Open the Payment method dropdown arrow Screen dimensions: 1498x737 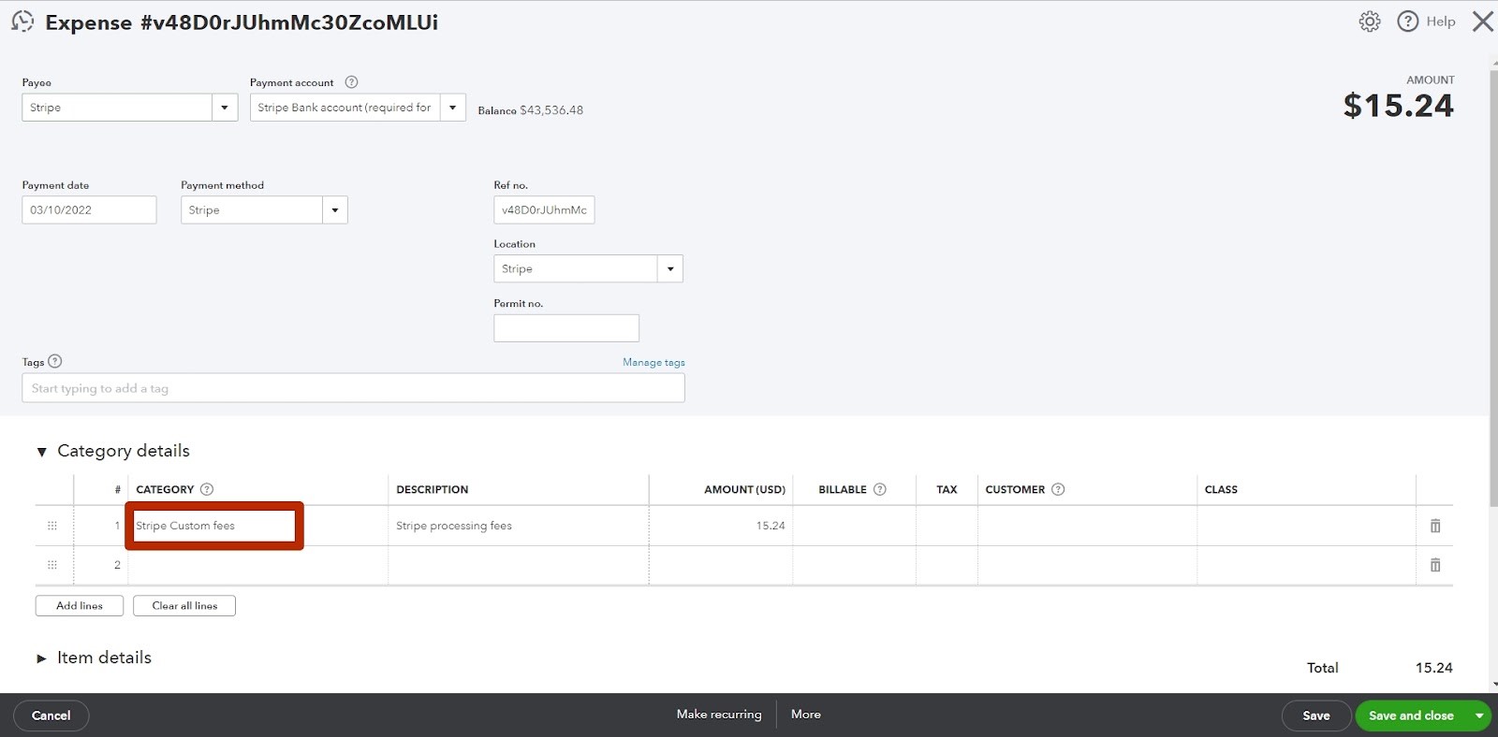pos(335,210)
